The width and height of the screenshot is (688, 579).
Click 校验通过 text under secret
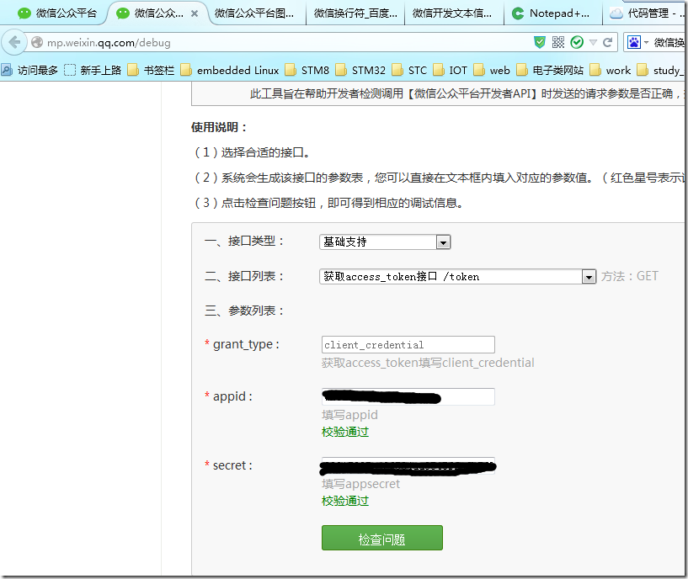(x=345, y=501)
